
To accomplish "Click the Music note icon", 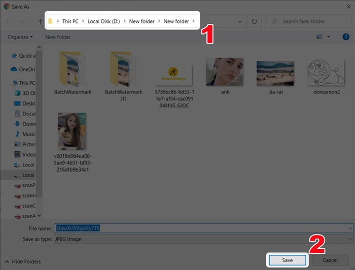I will [x=17, y=134].
